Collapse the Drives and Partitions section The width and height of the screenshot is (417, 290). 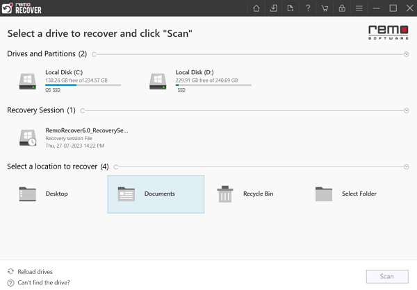[407, 54]
